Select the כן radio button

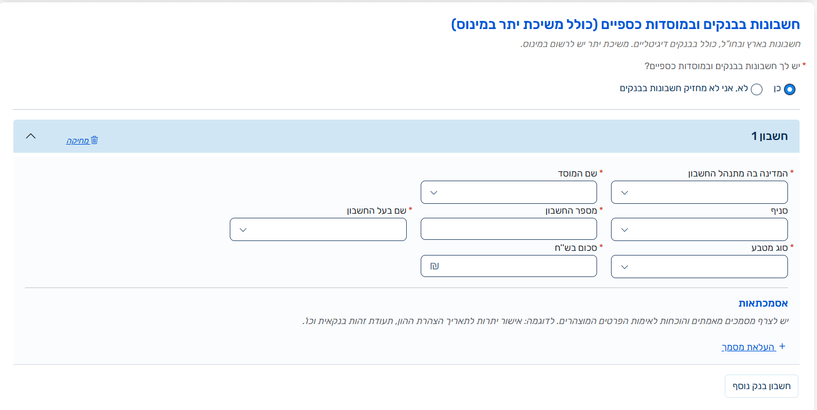coord(790,89)
